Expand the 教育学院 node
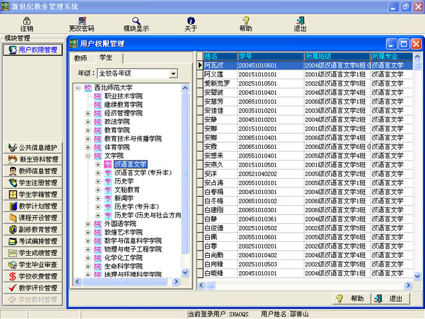The image size is (425, 319). click(88, 130)
